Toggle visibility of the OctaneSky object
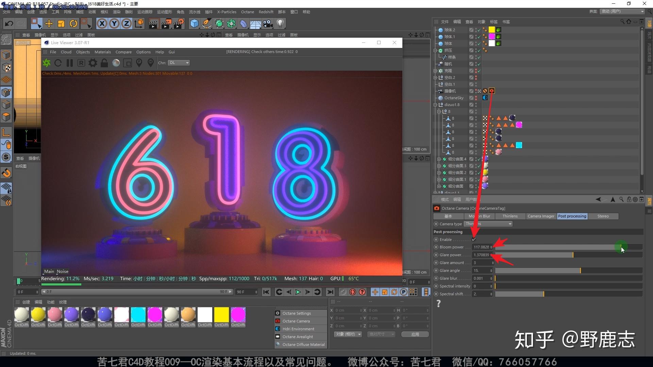 click(475, 97)
